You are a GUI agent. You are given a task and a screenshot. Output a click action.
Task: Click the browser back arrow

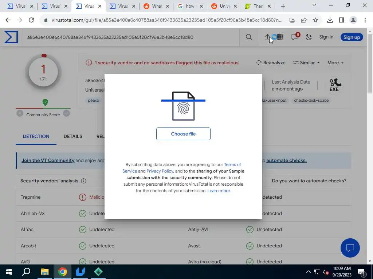8,20
